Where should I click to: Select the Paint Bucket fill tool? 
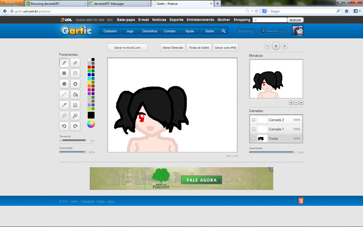pos(75,94)
